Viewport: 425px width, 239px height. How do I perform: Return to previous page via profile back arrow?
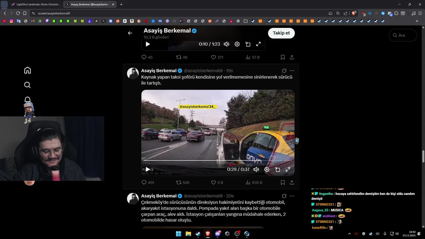pyautogui.click(x=130, y=33)
